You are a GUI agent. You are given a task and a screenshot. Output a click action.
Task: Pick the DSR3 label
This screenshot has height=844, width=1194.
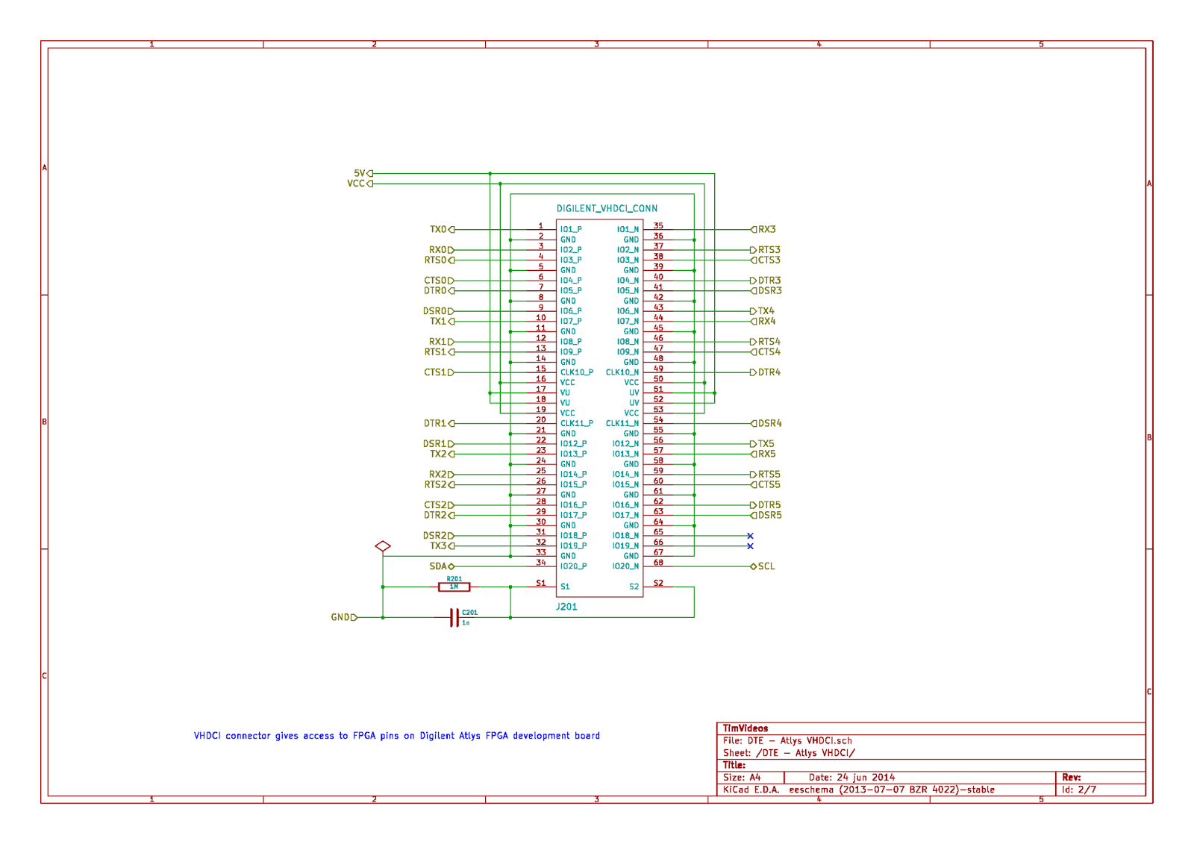pos(766,290)
